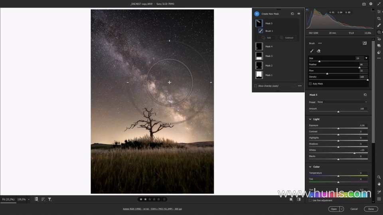Open the Preset None dropdown
Screen dimensions: 383x215
coord(342,102)
